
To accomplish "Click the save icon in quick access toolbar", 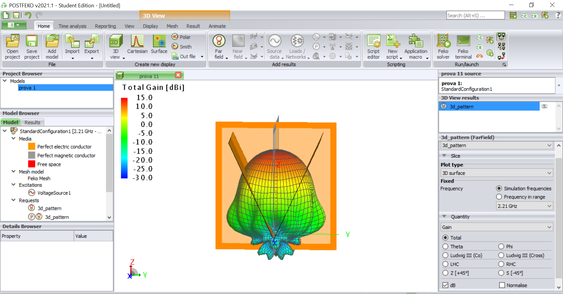I will tap(16, 15).
